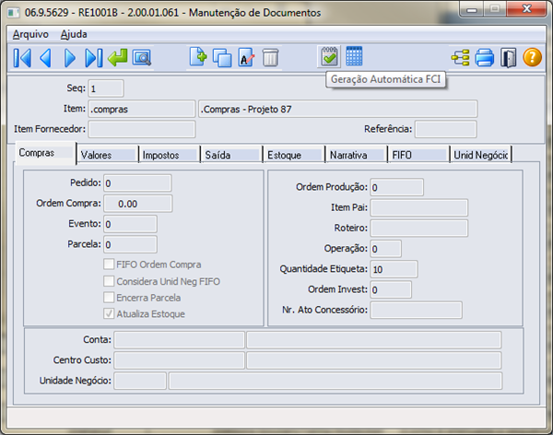Open the Saída tab
The width and height of the screenshot is (553, 435).
pyautogui.click(x=231, y=155)
